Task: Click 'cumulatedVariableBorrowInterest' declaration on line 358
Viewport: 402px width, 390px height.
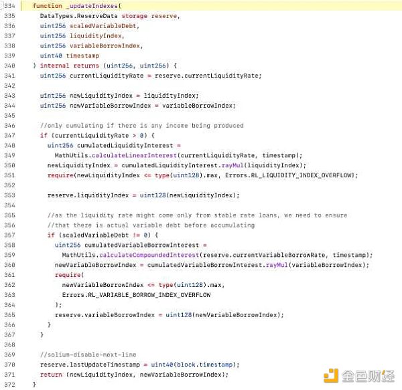Action: coord(141,245)
